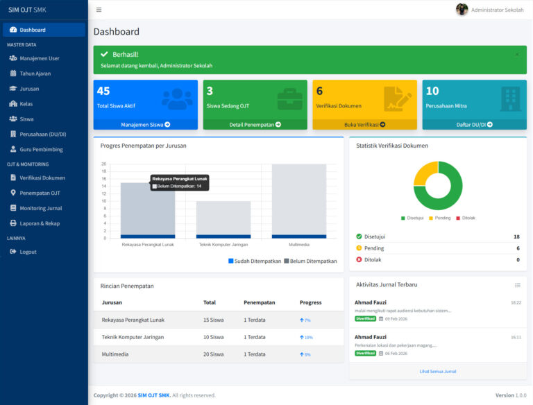533x405 pixels.
Task: Click the Siswa group icon in sidebar
Action: 13,119
